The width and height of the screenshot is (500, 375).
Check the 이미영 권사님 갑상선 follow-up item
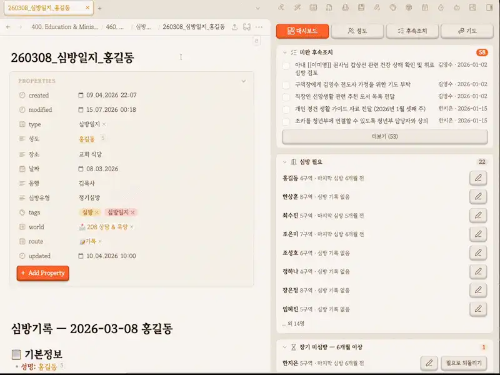pyautogui.click(x=286, y=66)
